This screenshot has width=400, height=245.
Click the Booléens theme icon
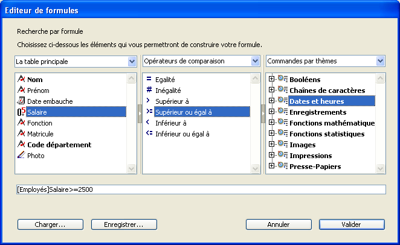(282, 80)
